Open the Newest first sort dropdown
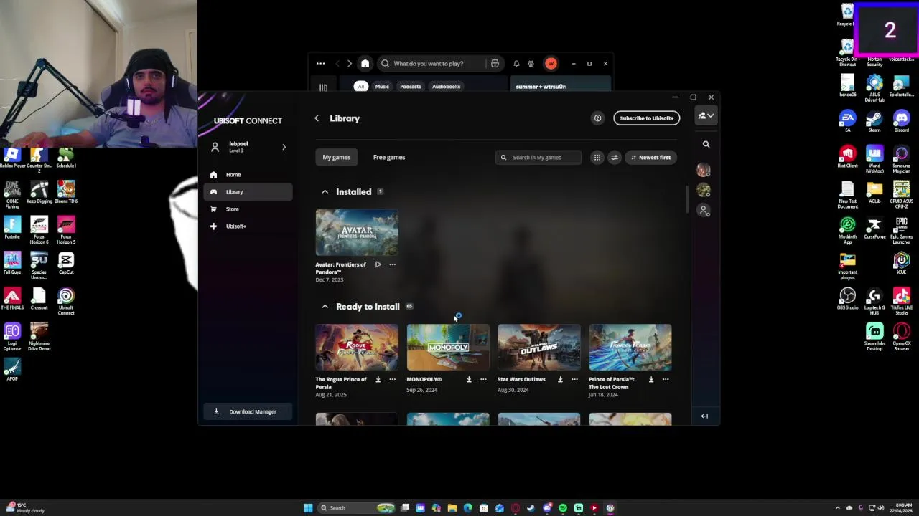This screenshot has height=516, width=919. point(650,157)
